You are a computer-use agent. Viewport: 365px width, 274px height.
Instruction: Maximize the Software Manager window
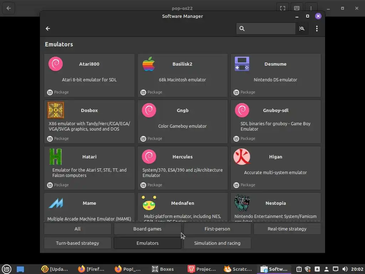tap(308, 16)
